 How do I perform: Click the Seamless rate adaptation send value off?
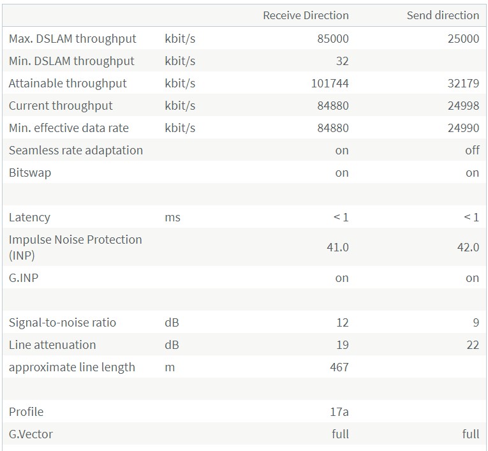point(472,151)
